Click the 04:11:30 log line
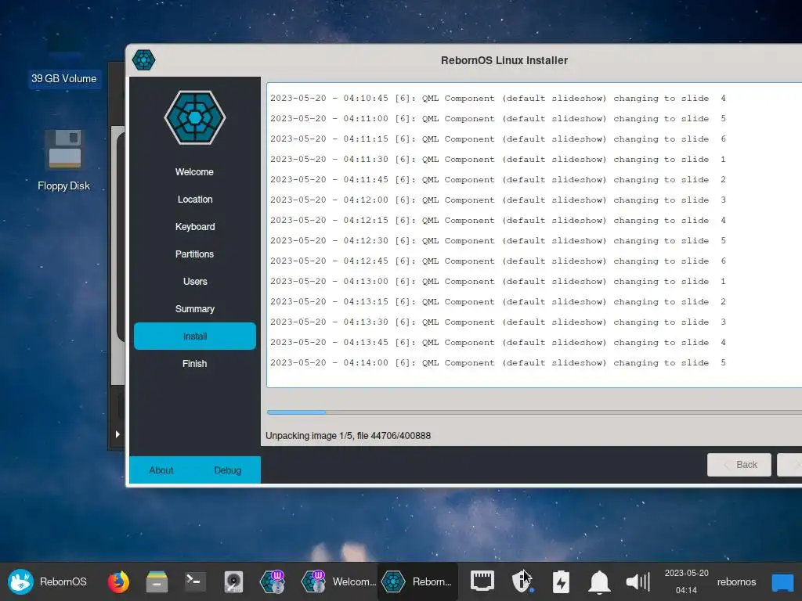802x601 pixels. click(x=497, y=160)
